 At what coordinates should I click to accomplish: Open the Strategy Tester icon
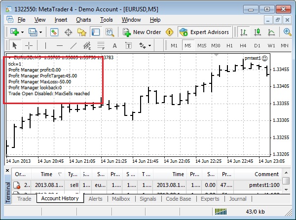point(110,32)
